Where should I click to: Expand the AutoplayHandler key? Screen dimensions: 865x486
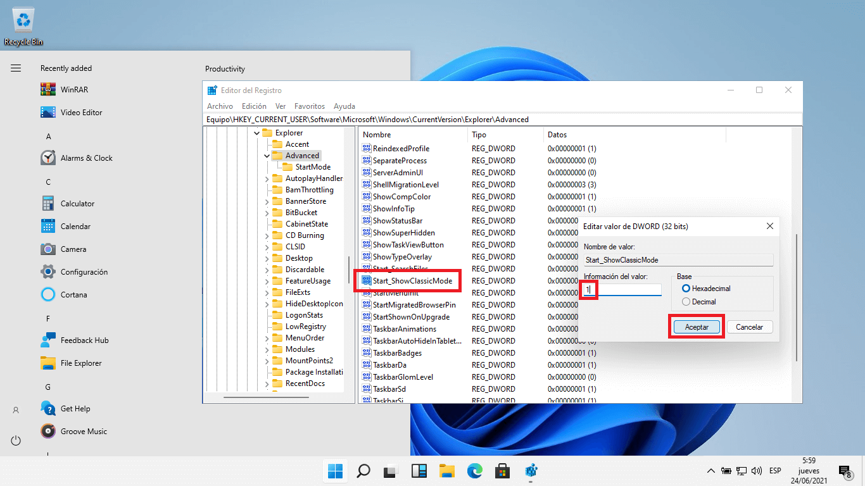pos(267,178)
